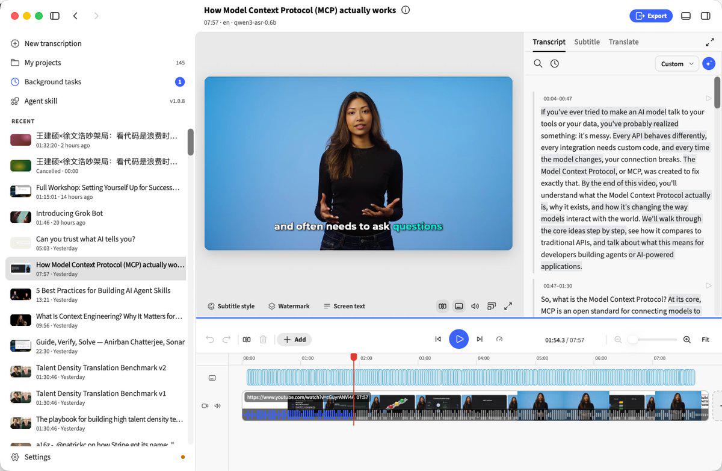The height and width of the screenshot is (471, 722).
Task: Click subtitle track icon in timeline
Action: [x=212, y=378]
